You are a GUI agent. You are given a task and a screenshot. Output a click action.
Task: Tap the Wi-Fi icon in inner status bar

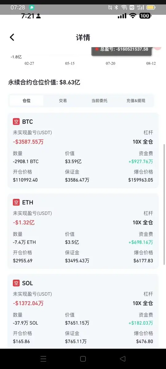tap(133, 16)
